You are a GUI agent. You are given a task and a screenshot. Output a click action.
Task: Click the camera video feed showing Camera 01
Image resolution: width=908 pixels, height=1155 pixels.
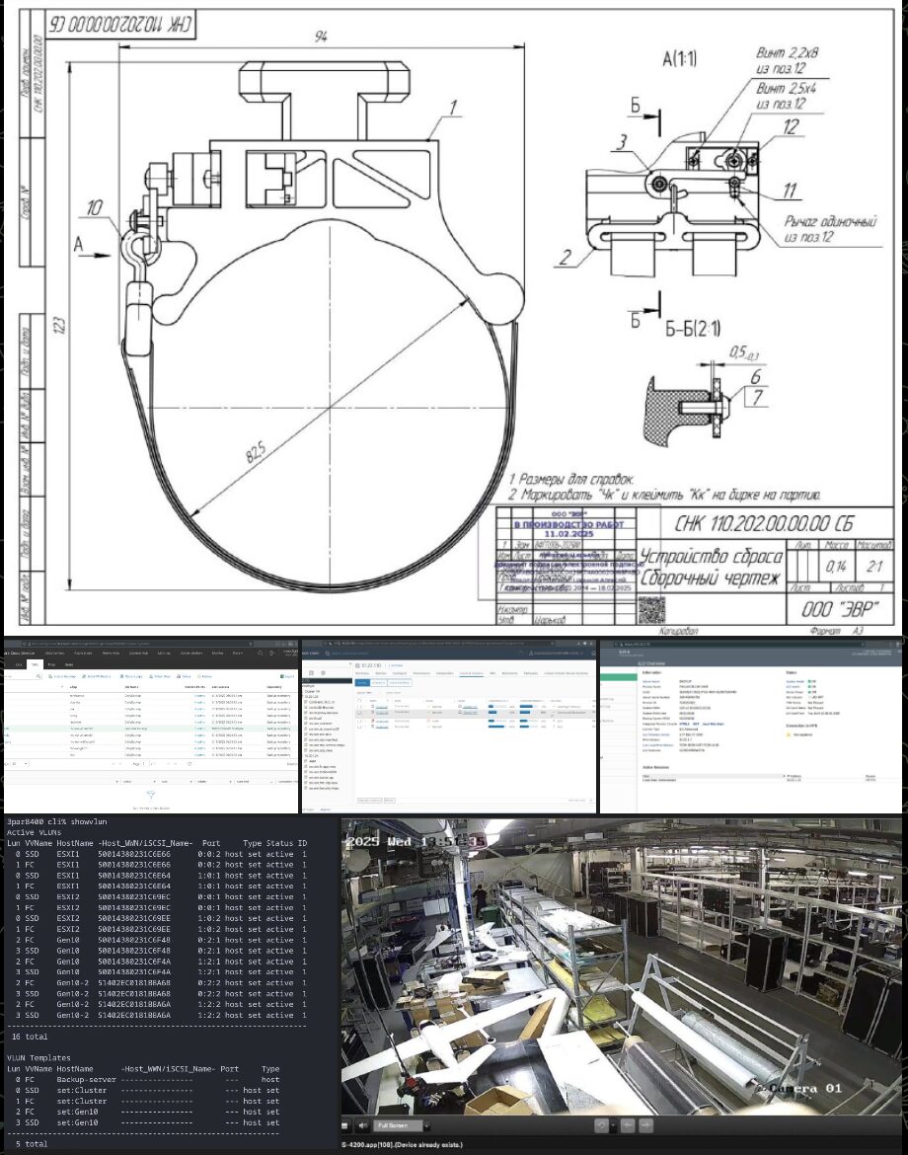point(621,966)
